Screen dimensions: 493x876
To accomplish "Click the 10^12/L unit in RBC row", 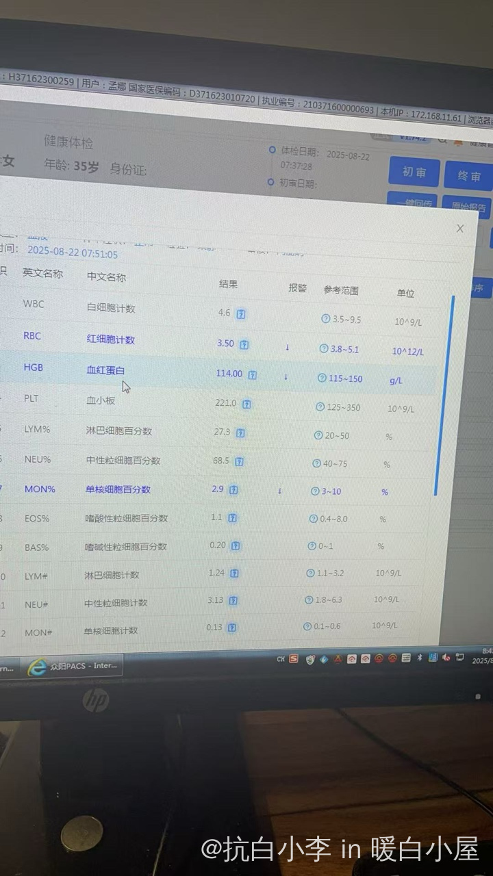I will pos(408,352).
